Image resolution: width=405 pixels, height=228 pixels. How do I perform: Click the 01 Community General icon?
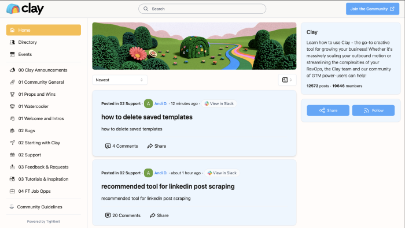coord(12,82)
